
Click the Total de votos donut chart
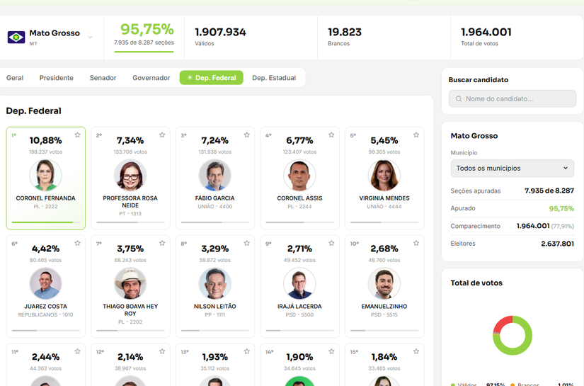coord(513,335)
